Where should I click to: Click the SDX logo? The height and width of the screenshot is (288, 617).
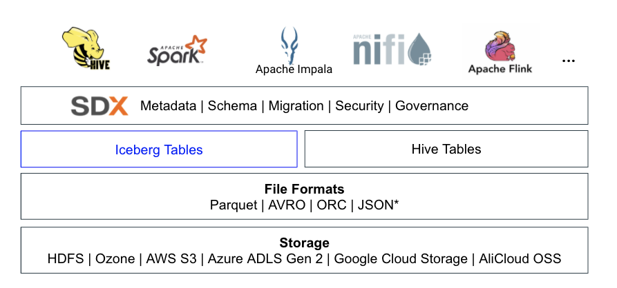click(x=99, y=106)
